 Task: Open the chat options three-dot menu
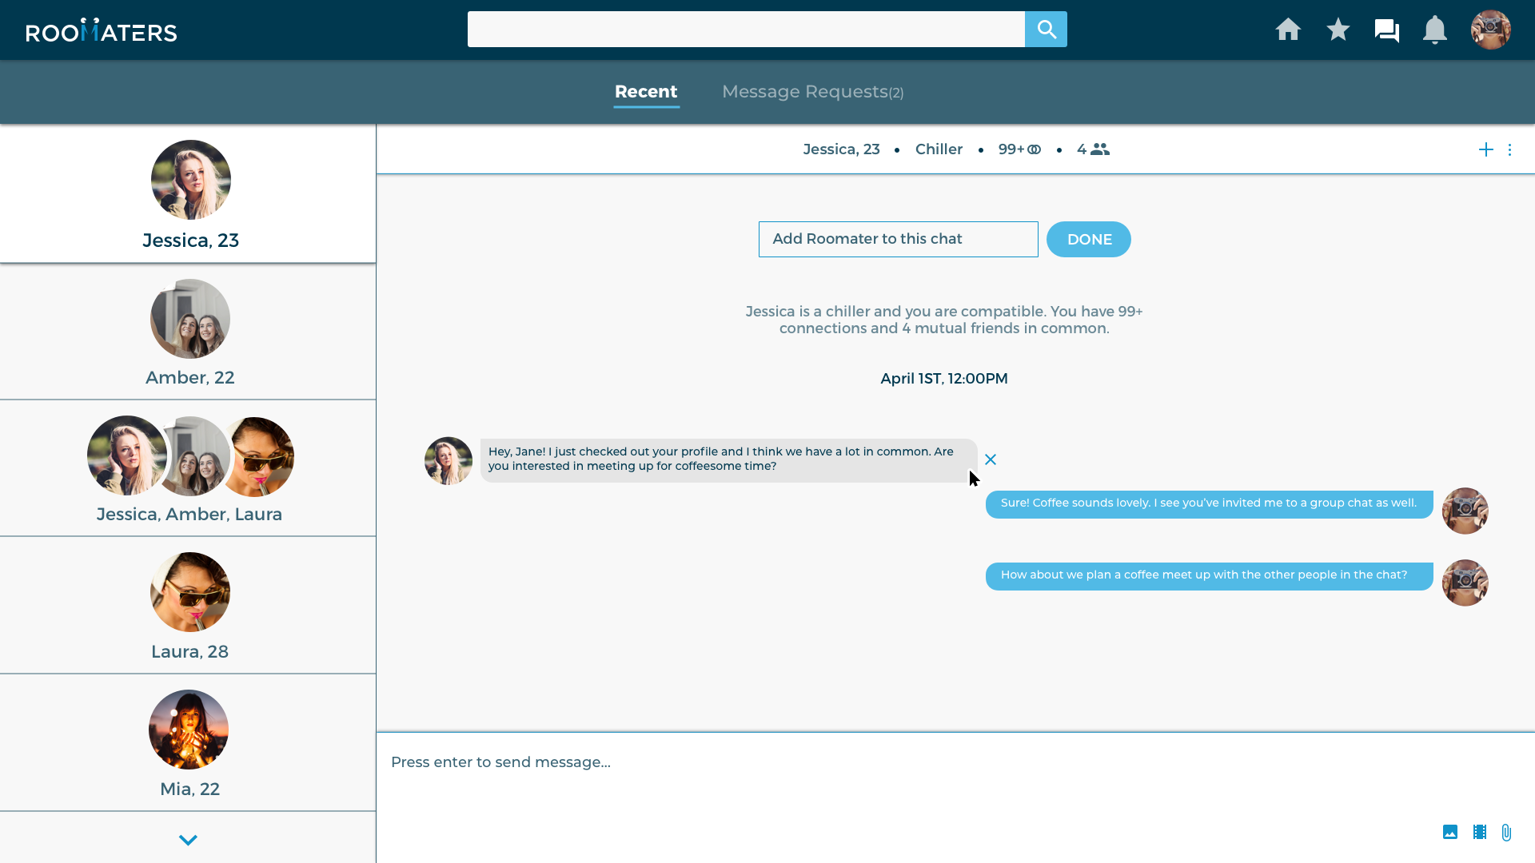coord(1510,149)
